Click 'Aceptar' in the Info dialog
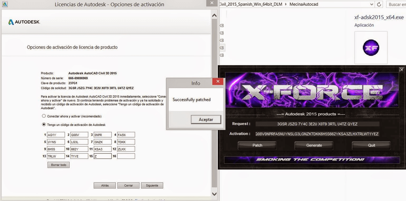Screen dimensions: 406x201 click(x=206, y=120)
